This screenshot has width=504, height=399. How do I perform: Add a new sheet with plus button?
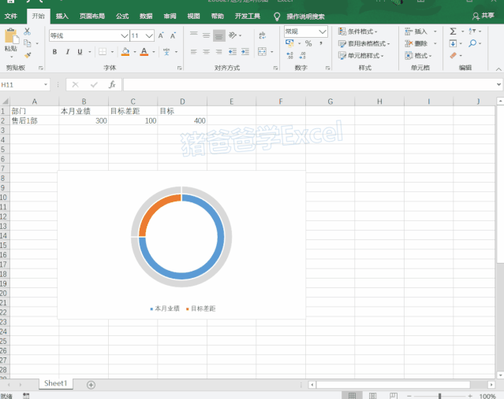[91, 385]
